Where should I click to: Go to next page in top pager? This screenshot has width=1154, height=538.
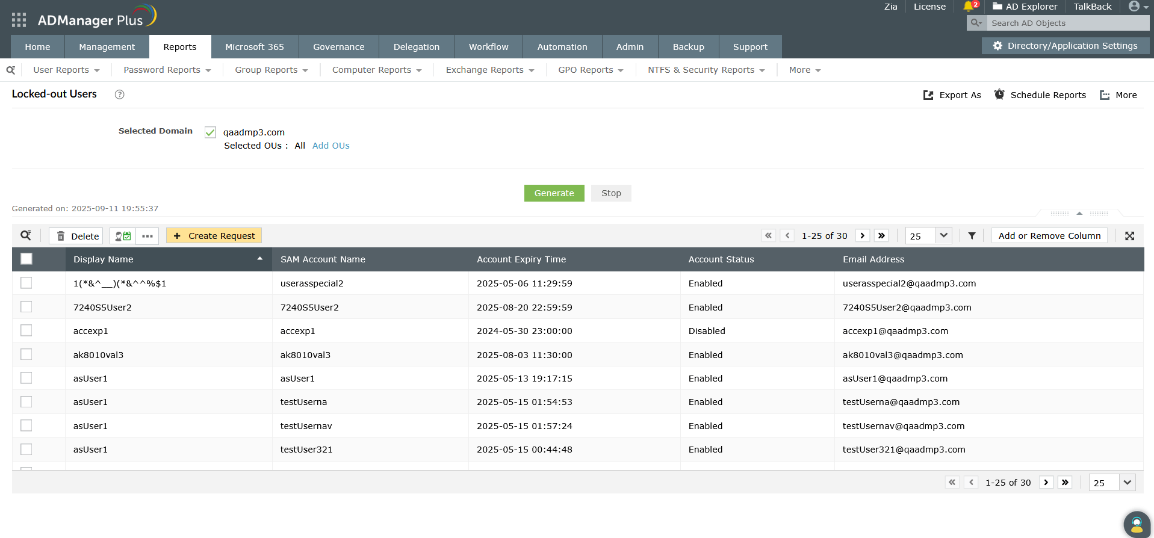[x=863, y=236]
